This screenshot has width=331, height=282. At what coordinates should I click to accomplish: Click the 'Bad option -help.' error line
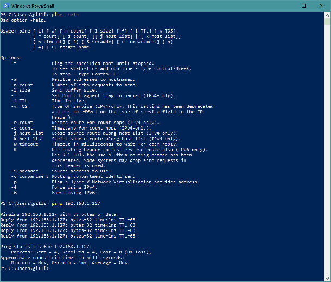23,20
